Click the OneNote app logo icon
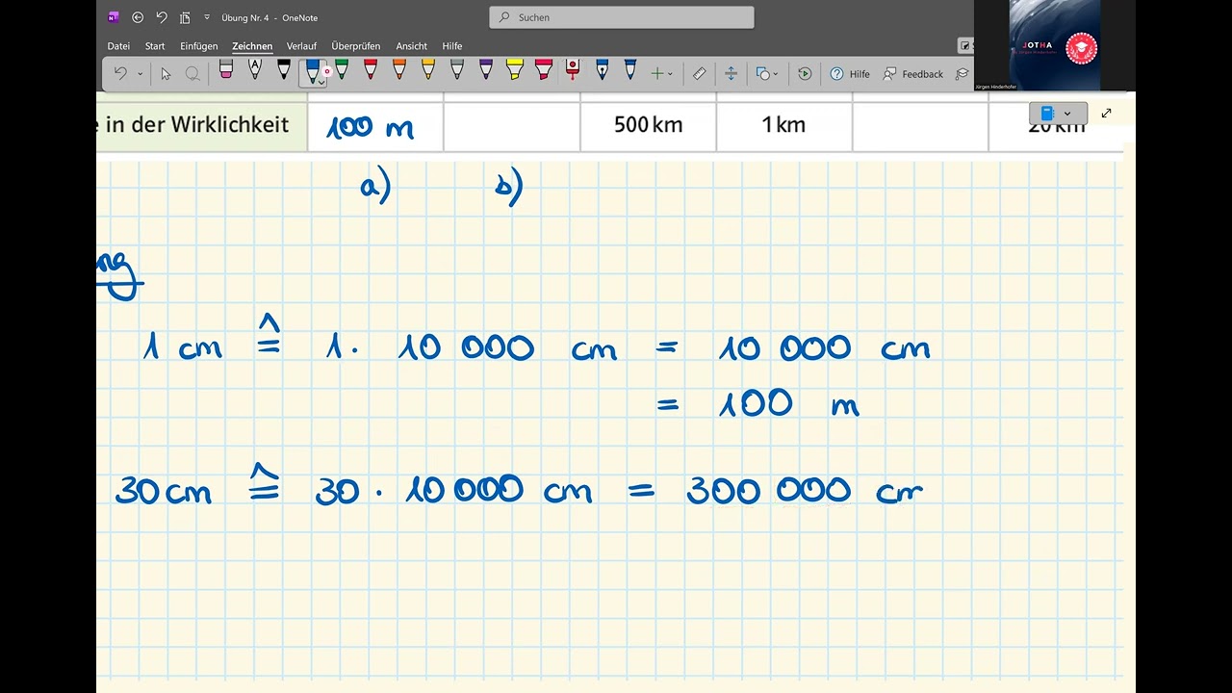Viewport: 1232px width, 693px height. (114, 17)
